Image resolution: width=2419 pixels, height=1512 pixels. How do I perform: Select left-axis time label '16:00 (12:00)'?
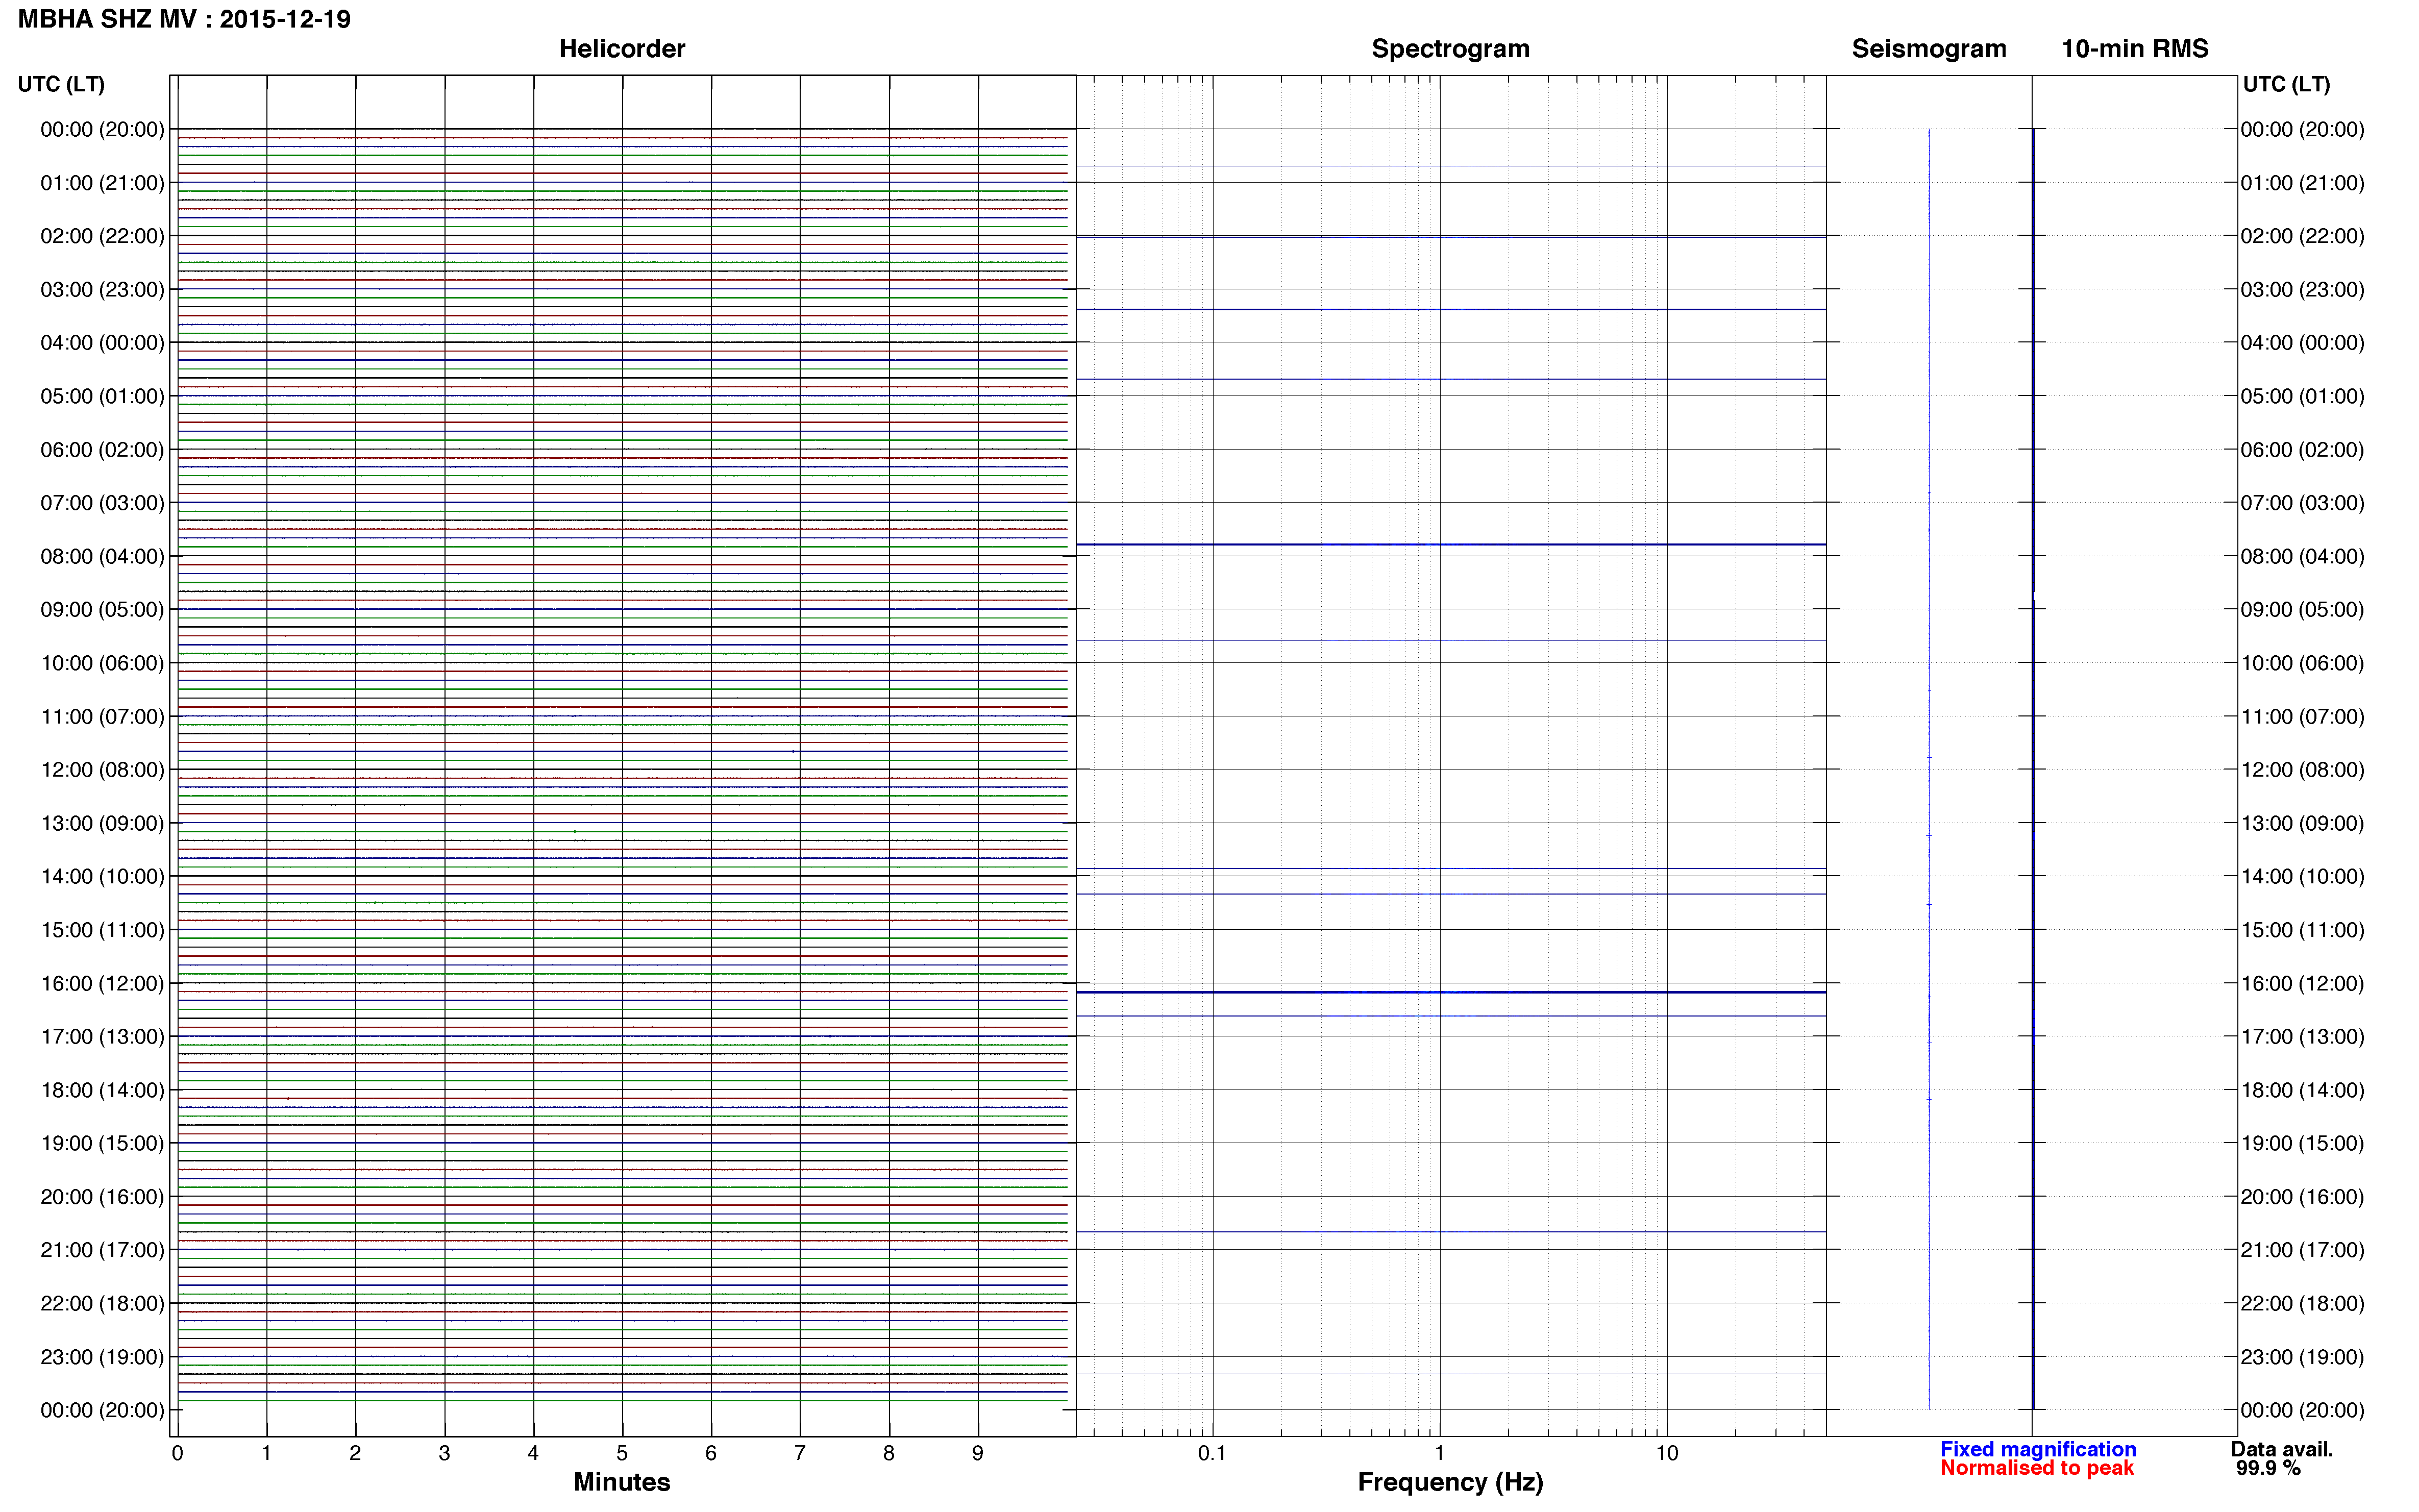point(102,983)
